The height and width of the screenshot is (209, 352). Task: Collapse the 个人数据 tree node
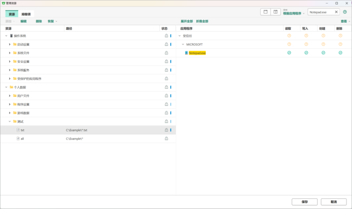click(x=6, y=87)
